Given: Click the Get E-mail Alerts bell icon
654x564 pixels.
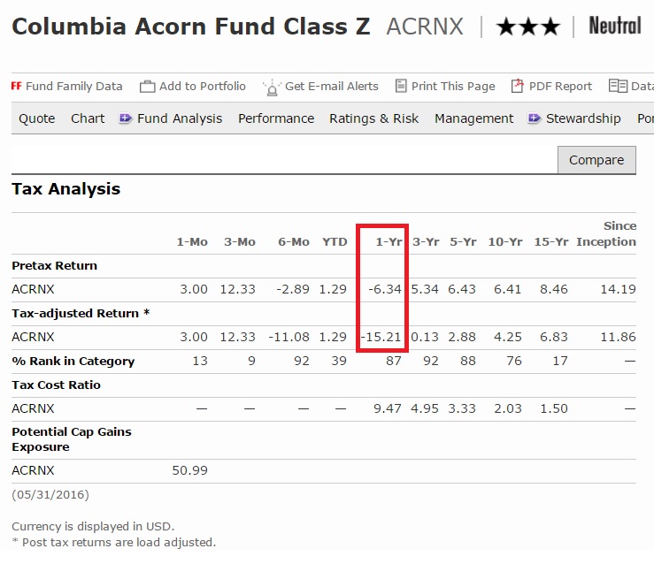Looking at the screenshot, I should 272,86.
